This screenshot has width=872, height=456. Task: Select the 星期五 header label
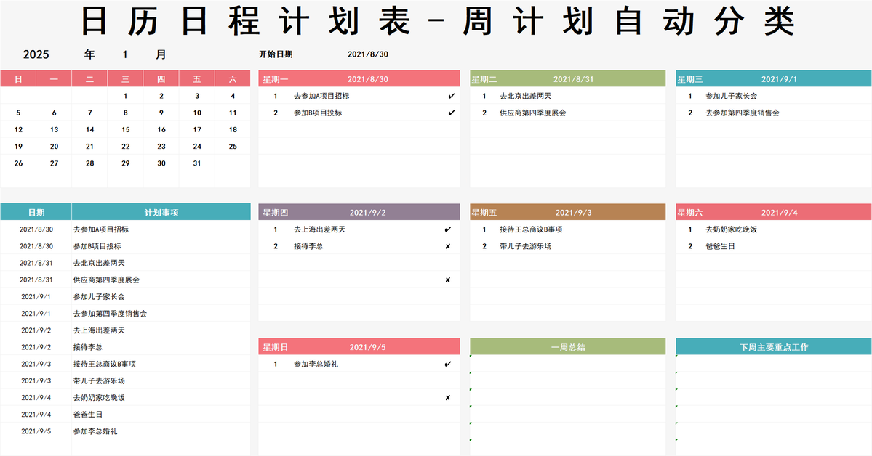tap(484, 213)
